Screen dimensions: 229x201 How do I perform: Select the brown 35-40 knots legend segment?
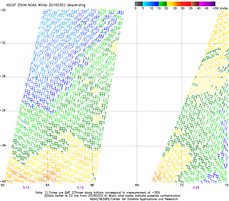[x=195, y=4]
